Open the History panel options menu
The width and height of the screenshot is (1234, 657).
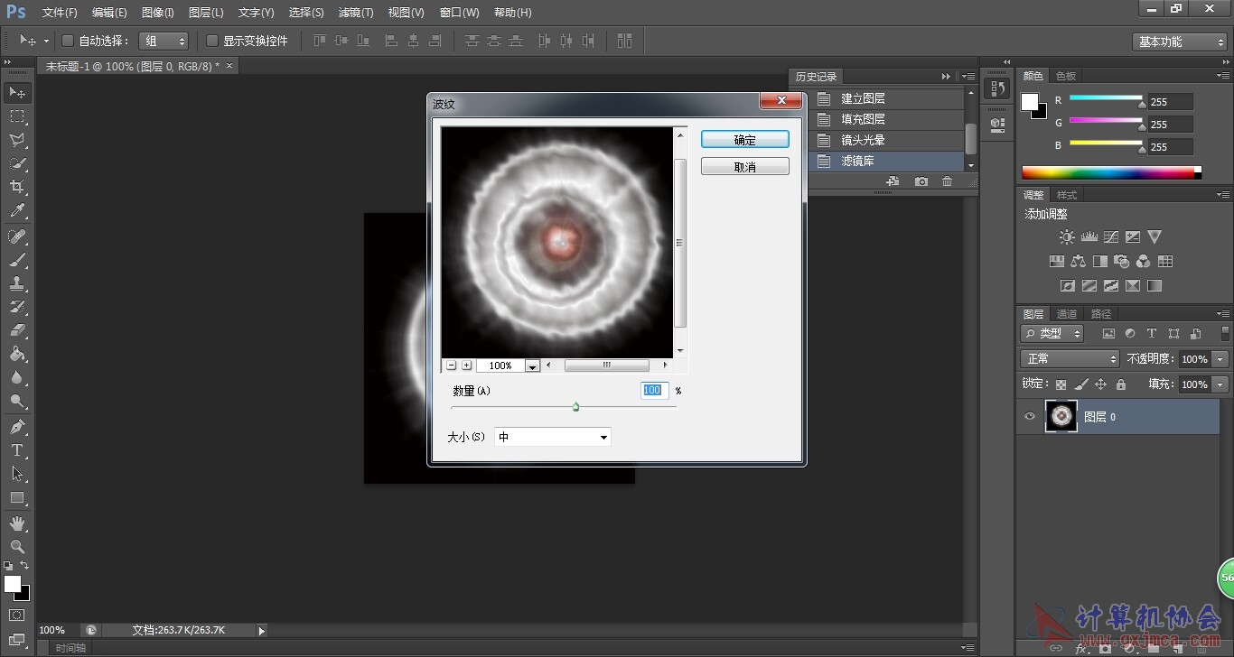[x=968, y=77]
